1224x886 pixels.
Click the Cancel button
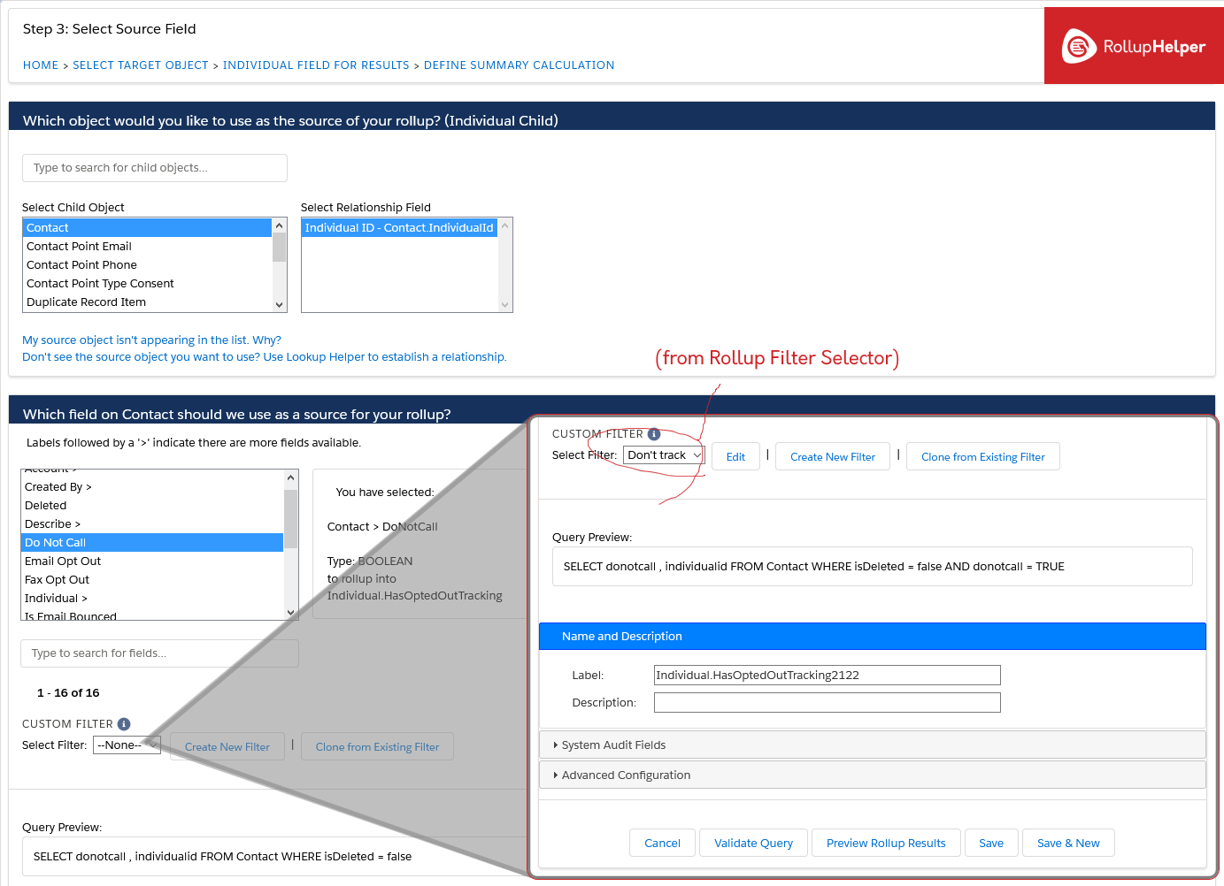662,844
